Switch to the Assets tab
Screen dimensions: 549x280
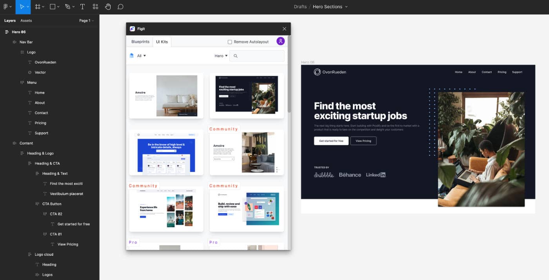click(x=26, y=20)
